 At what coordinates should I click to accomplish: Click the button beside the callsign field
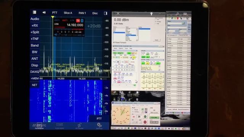[x=183, y=23]
